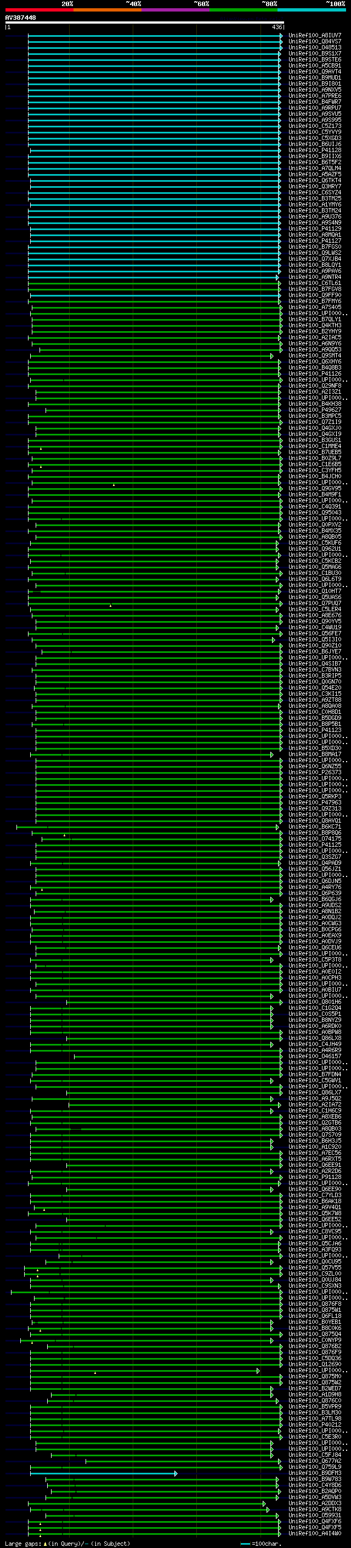Click the short cyan bar for UniRef100_B9DFM3
The height and width of the screenshot is (1548, 351).
coord(103,1473)
